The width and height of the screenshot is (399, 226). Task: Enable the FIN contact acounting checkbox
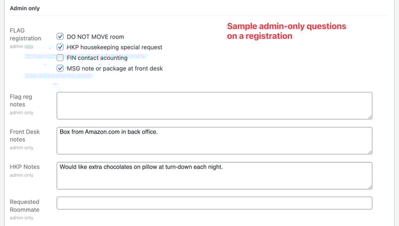coord(60,58)
